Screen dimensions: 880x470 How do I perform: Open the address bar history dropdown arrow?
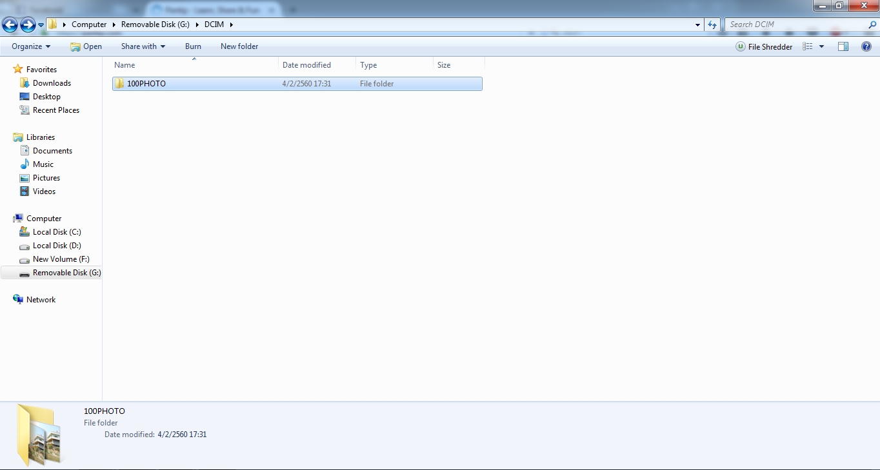click(698, 25)
